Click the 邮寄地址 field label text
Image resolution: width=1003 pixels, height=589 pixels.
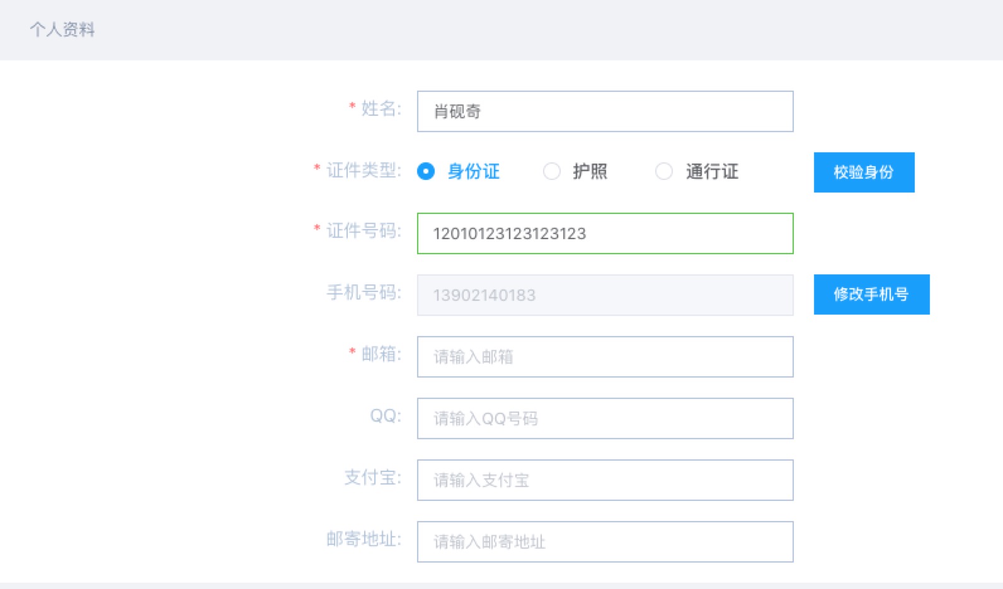tap(363, 539)
